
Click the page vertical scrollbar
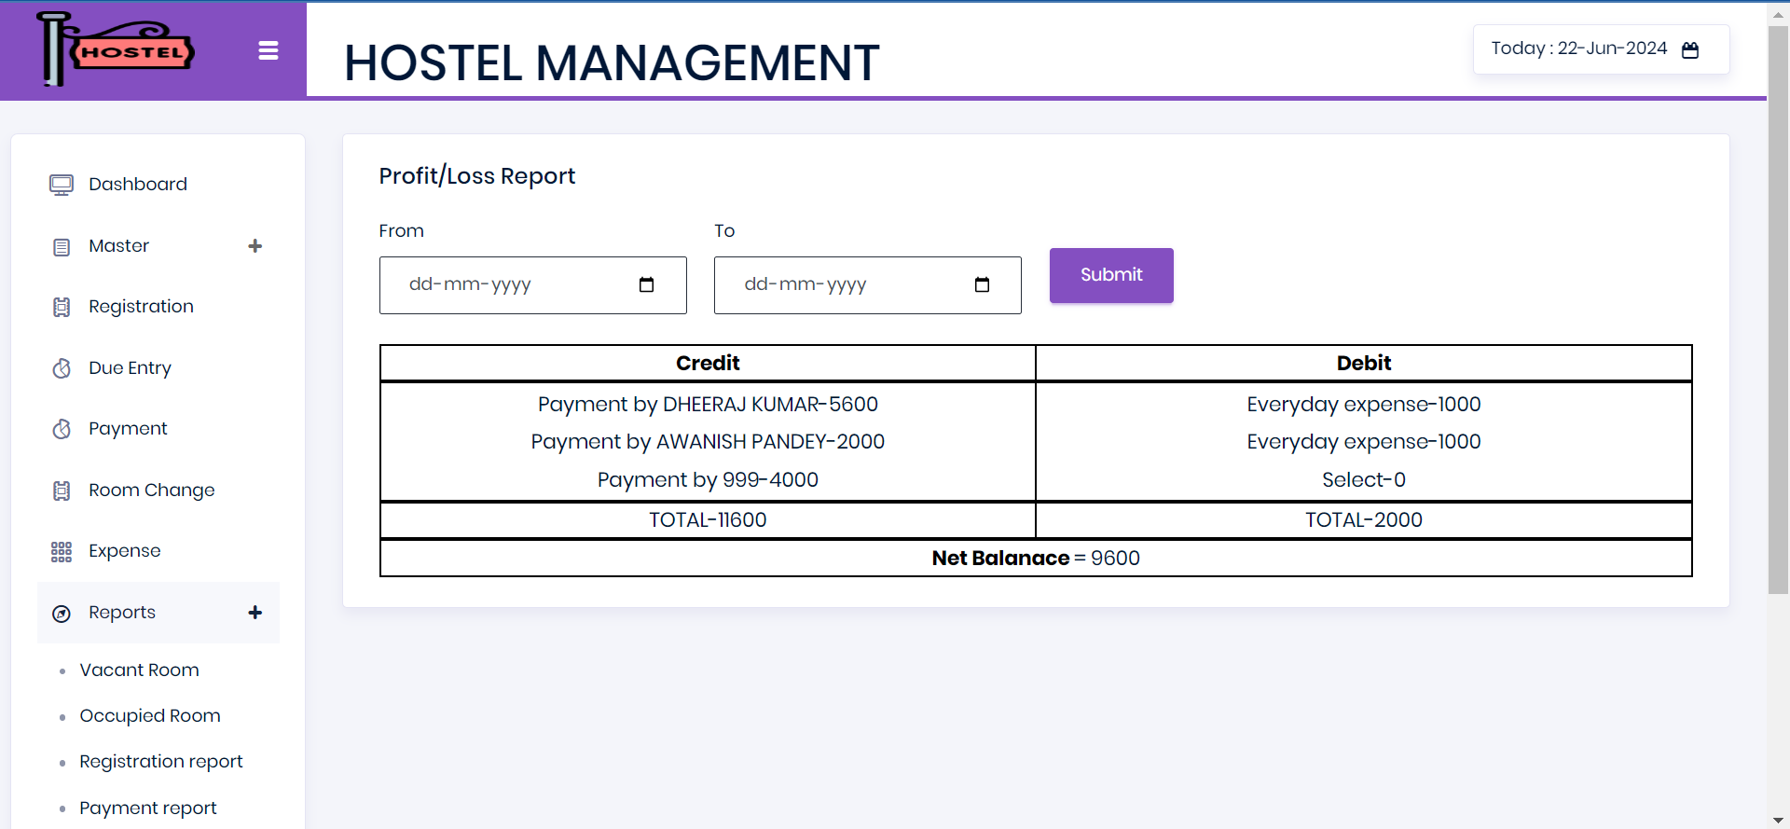pos(1778,308)
